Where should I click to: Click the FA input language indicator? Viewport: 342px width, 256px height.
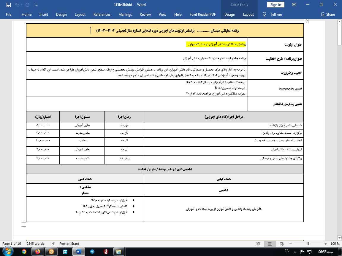pyautogui.click(x=287, y=251)
